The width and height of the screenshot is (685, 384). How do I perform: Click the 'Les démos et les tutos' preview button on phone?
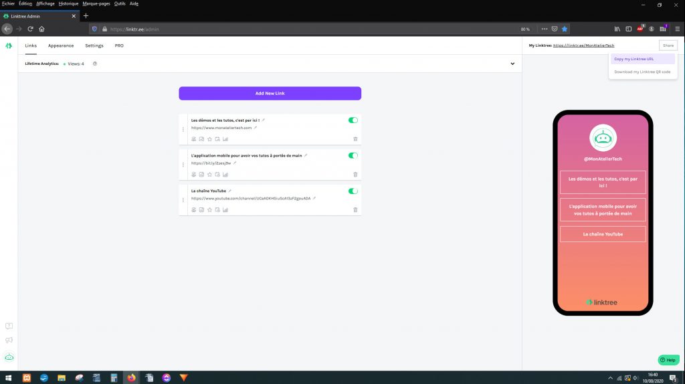(603, 182)
